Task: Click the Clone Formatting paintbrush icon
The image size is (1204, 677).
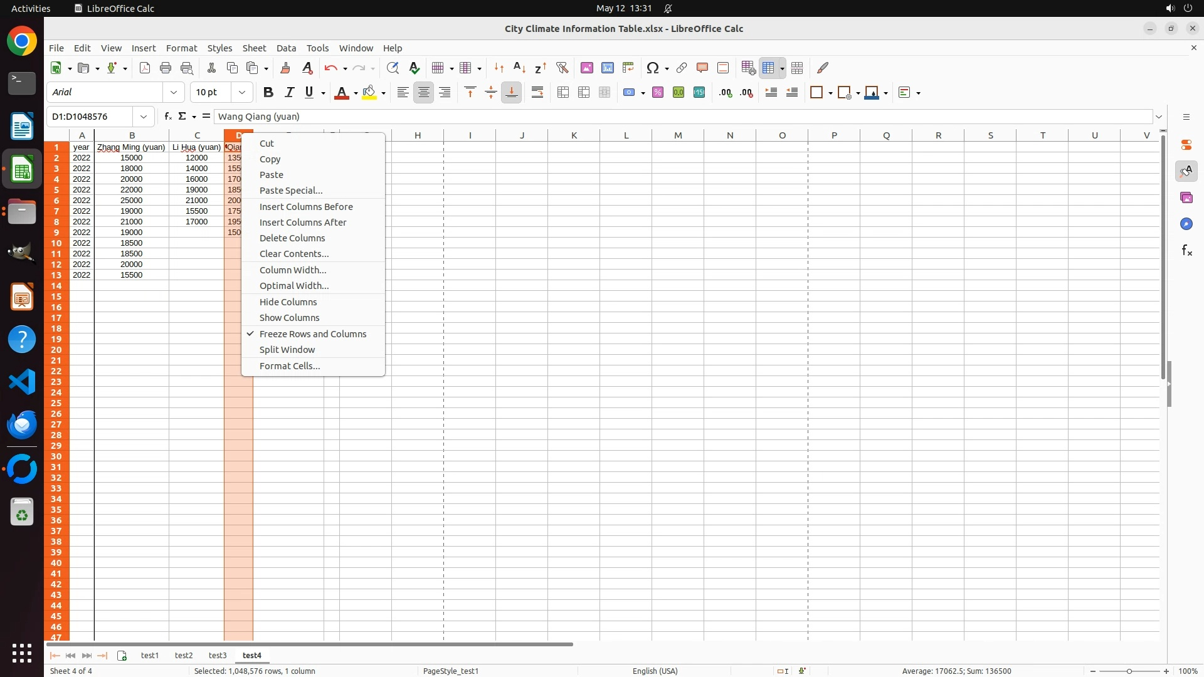Action: [x=285, y=68]
